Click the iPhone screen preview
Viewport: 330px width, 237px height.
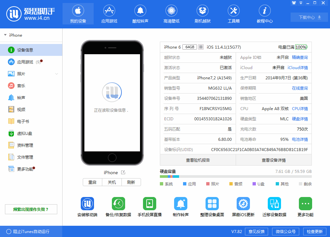tap(112, 103)
